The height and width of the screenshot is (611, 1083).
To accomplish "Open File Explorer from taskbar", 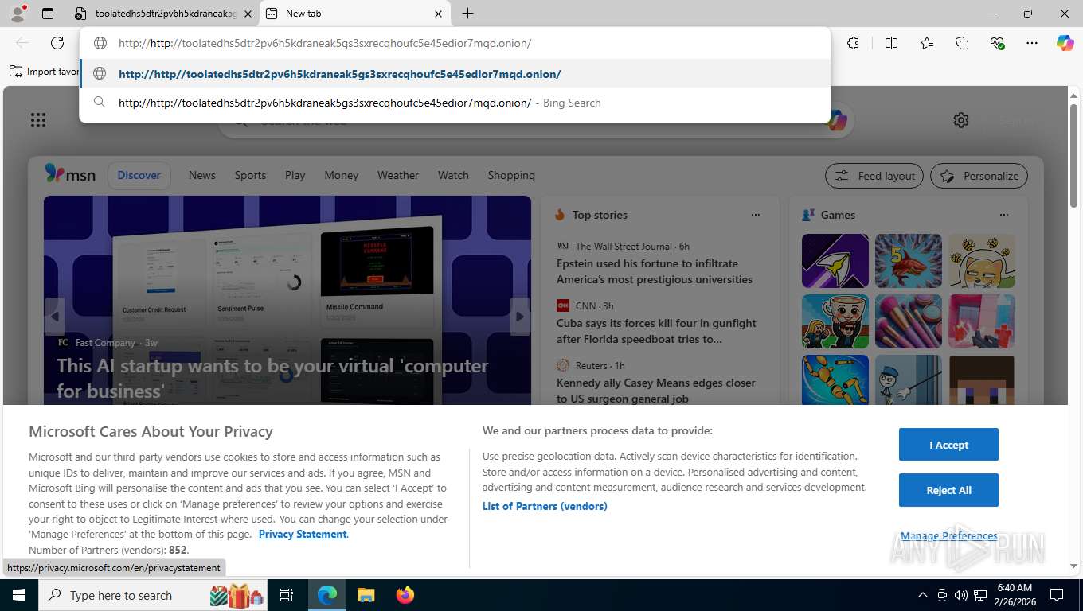I will (366, 595).
